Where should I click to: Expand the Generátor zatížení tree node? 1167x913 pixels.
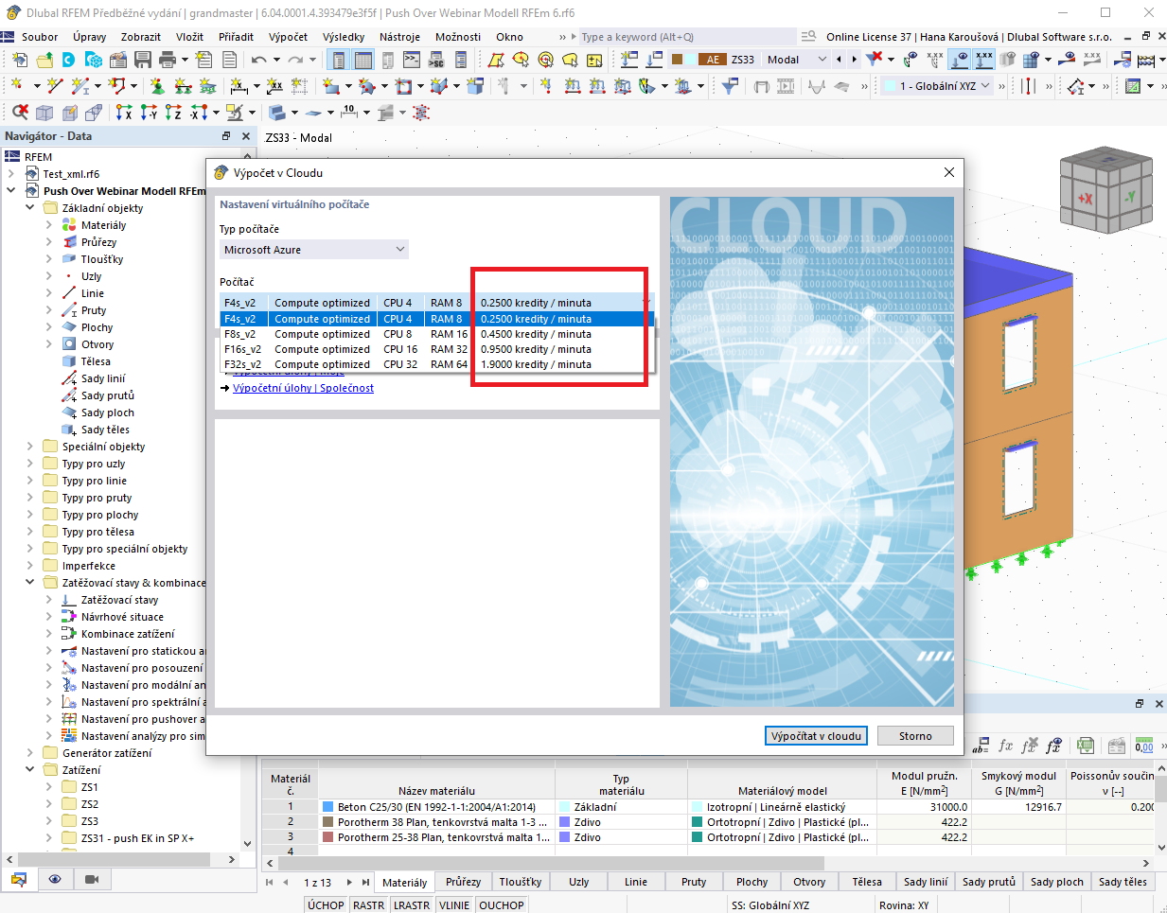click(29, 753)
